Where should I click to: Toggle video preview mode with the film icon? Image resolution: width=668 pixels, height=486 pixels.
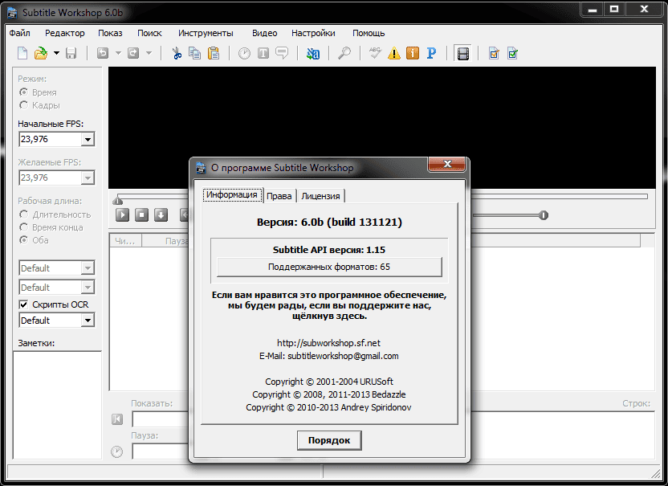(x=462, y=53)
